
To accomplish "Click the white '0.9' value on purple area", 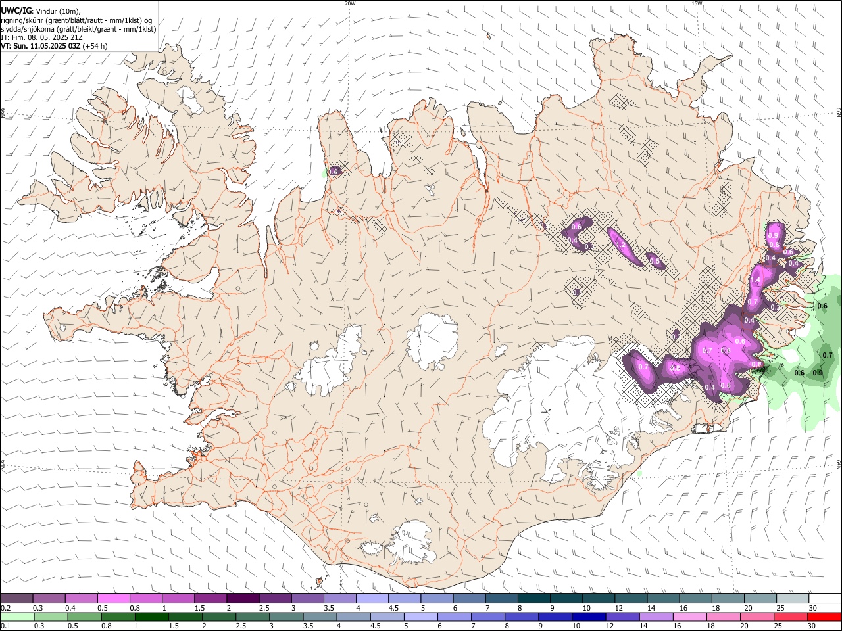I will pos(773,236).
